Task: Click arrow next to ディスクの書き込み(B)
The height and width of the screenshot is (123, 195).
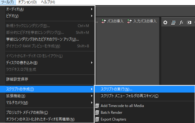Action: pos(92,62)
